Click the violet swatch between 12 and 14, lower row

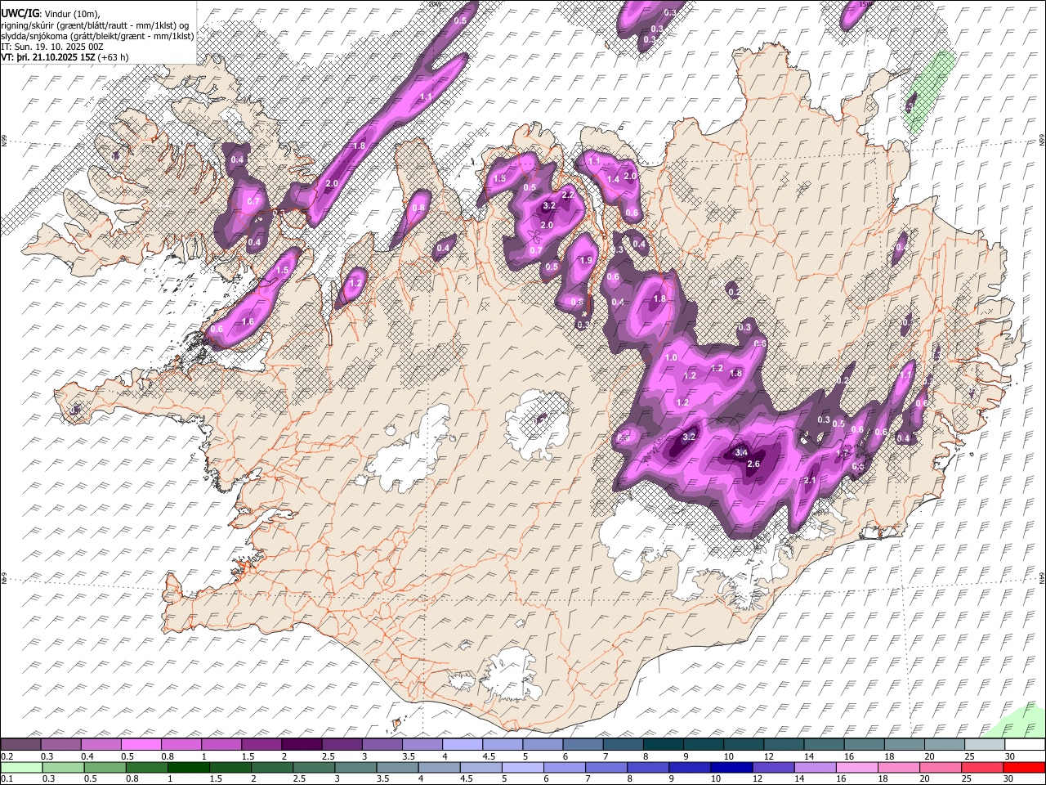[x=773, y=767]
